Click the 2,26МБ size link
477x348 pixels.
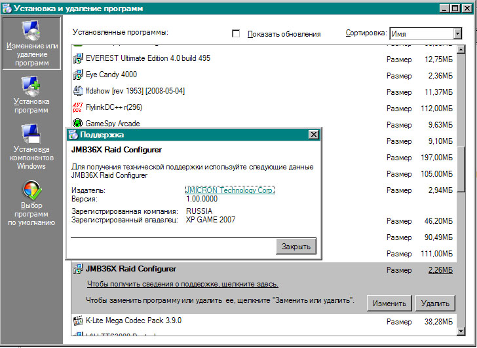pos(440,270)
